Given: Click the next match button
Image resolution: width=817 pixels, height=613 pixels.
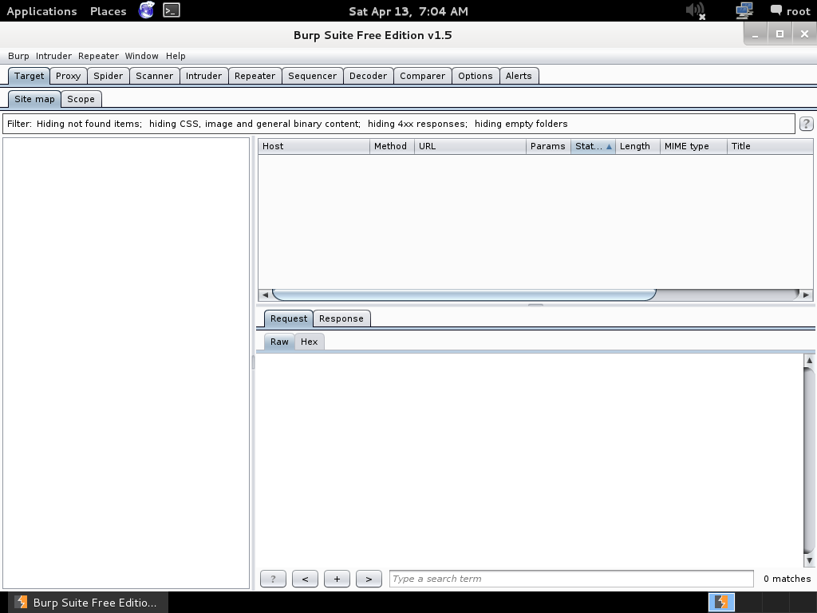Looking at the screenshot, I should (x=369, y=579).
